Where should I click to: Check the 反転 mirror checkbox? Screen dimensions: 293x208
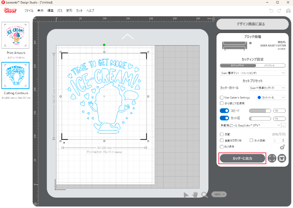pyautogui.click(x=222, y=134)
